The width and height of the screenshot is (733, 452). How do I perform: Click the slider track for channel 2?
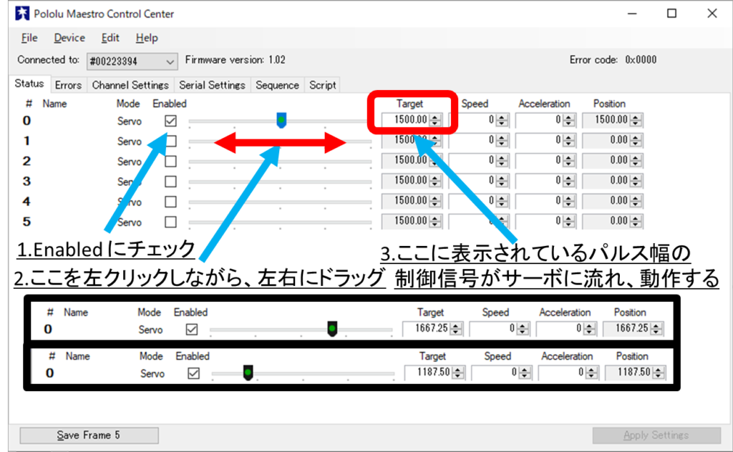(280, 162)
